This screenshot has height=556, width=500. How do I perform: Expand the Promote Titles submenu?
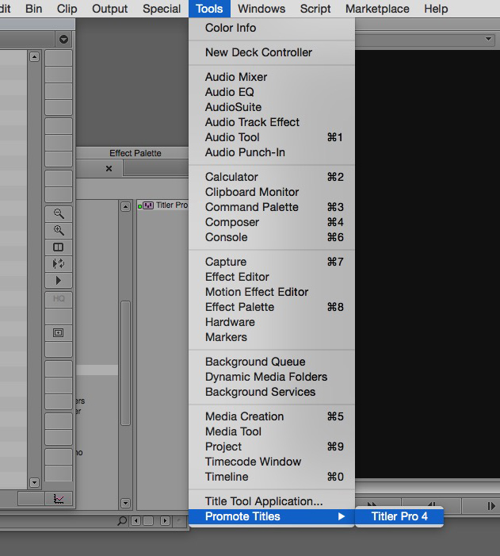point(272,516)
